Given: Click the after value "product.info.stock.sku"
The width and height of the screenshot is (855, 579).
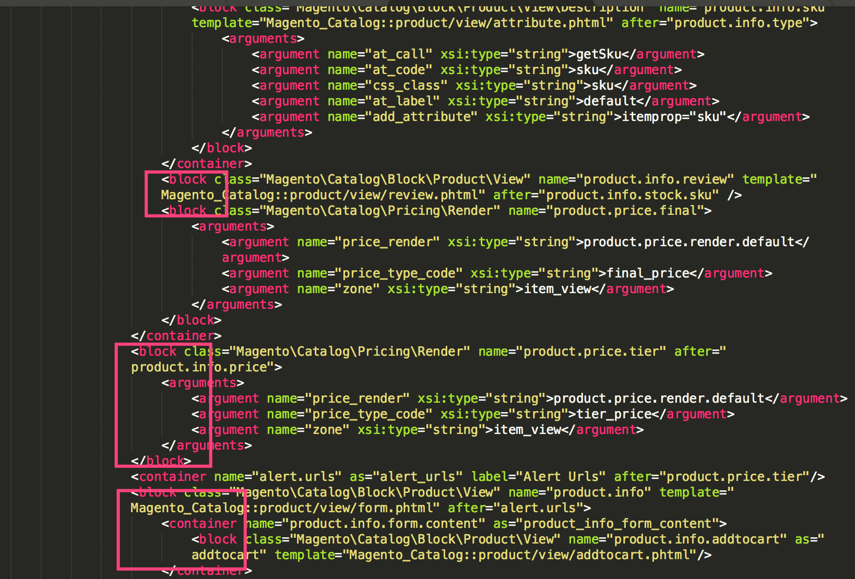Looking at the screenshot, I should coord(628,195).
